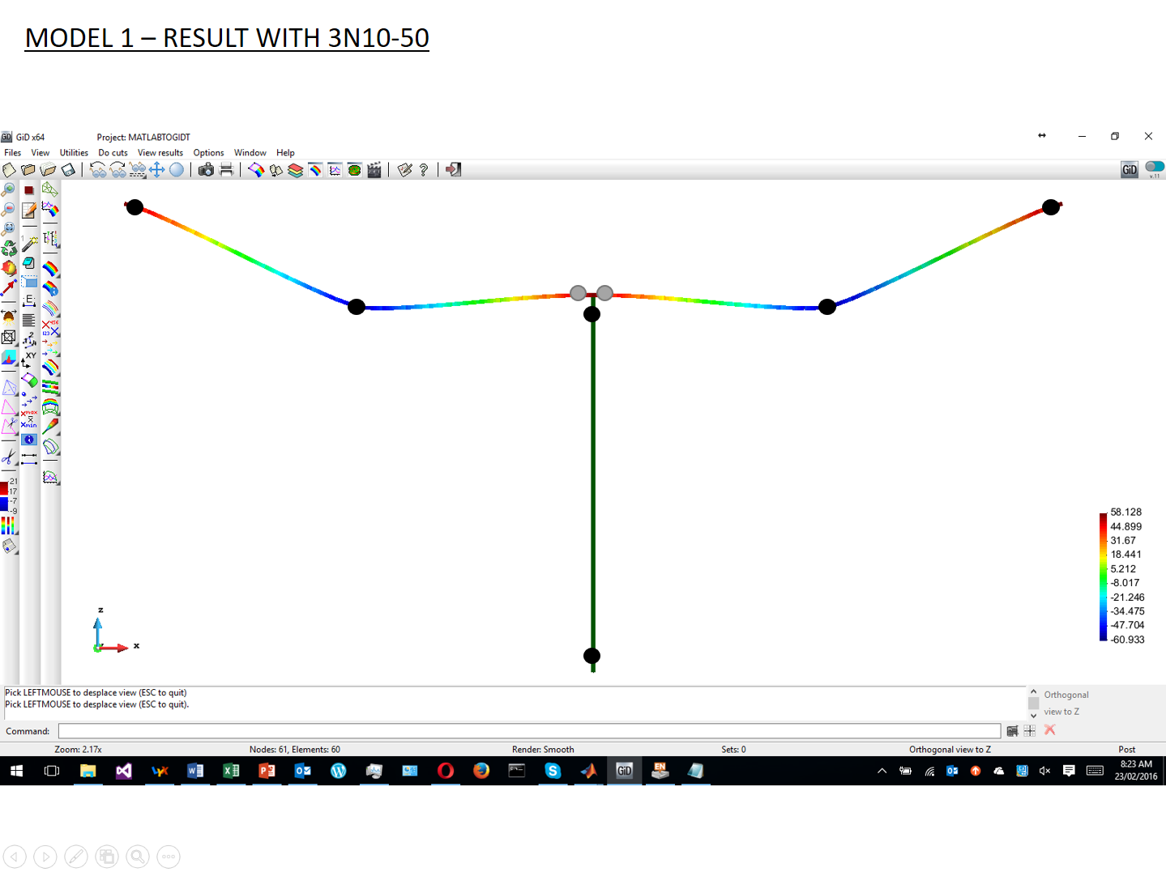
Task: Open the Do cuts menu
Action: [113, 152]
